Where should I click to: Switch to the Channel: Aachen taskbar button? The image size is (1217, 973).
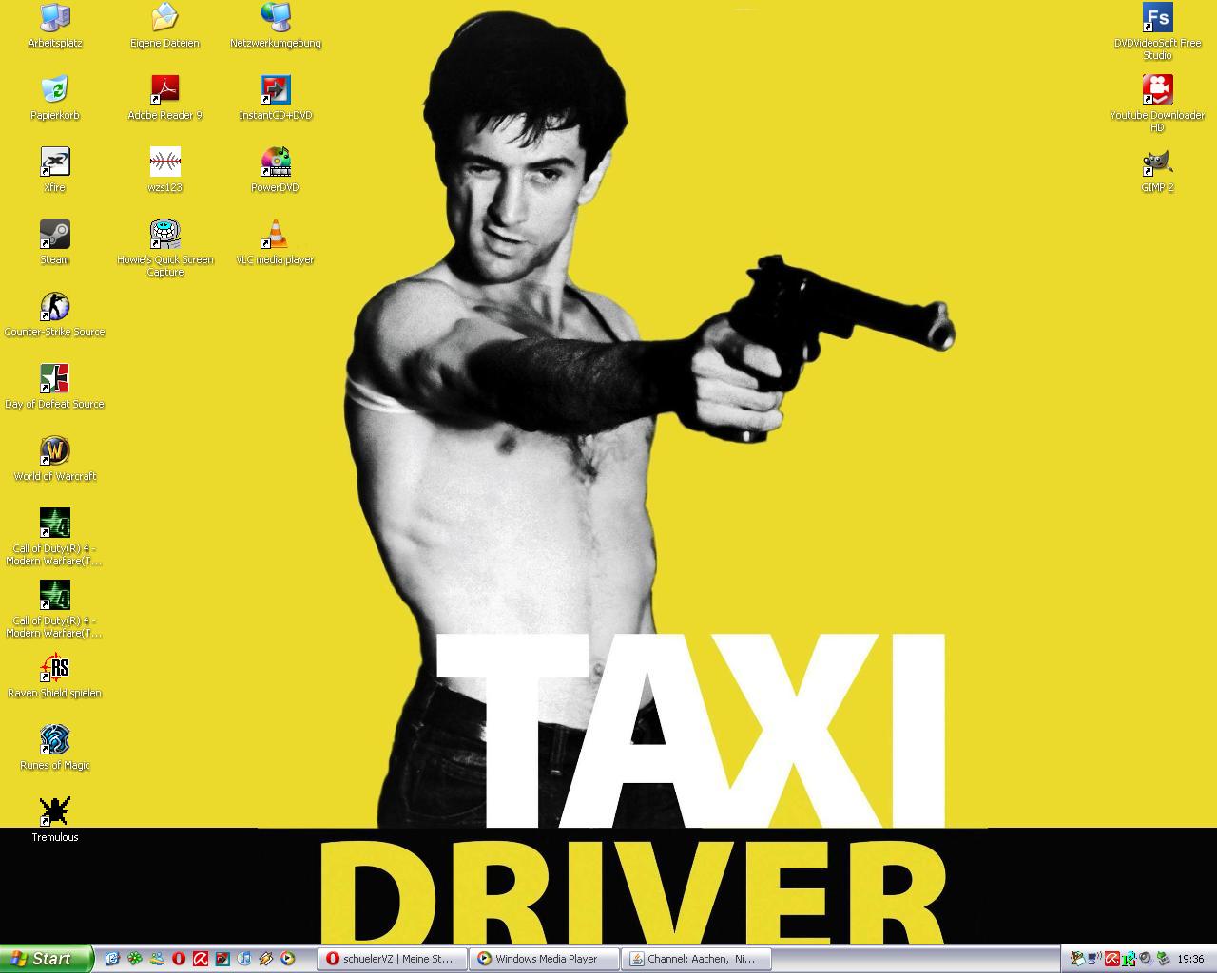(x=696, y=959)
